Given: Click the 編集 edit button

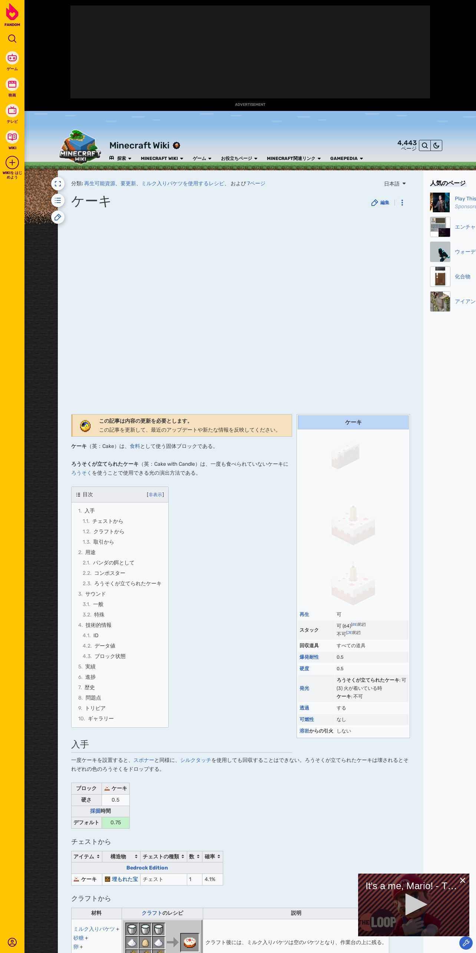Looking at the screenshot, I should click(380, 203).
